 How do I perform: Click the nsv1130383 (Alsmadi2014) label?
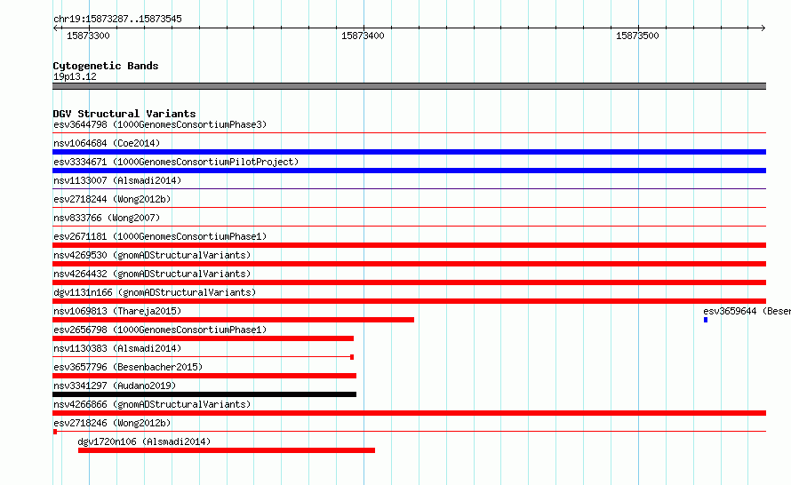[x=117, y=348]
